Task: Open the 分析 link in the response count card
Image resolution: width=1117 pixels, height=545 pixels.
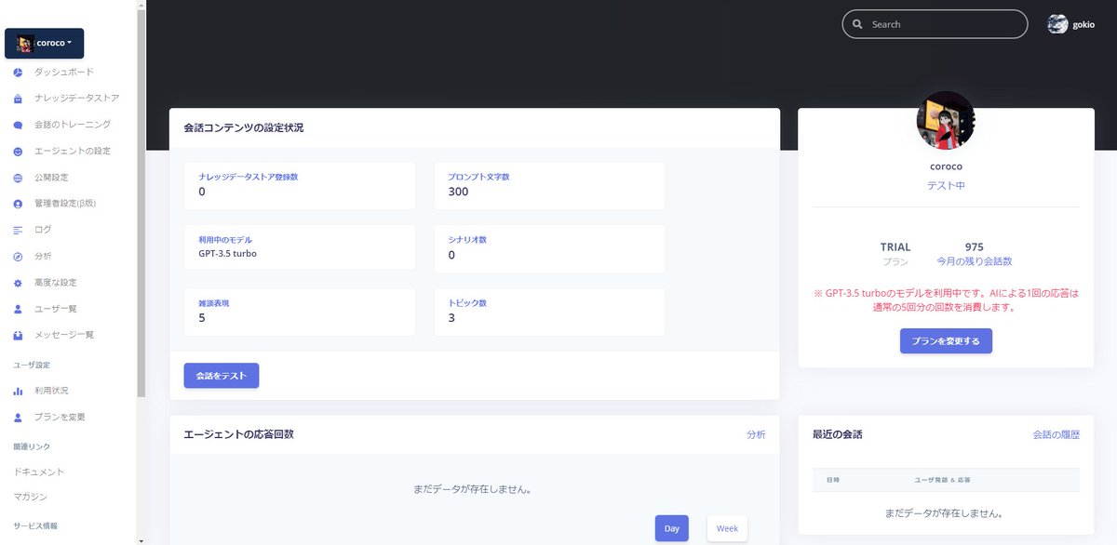Action: point(756,434)
